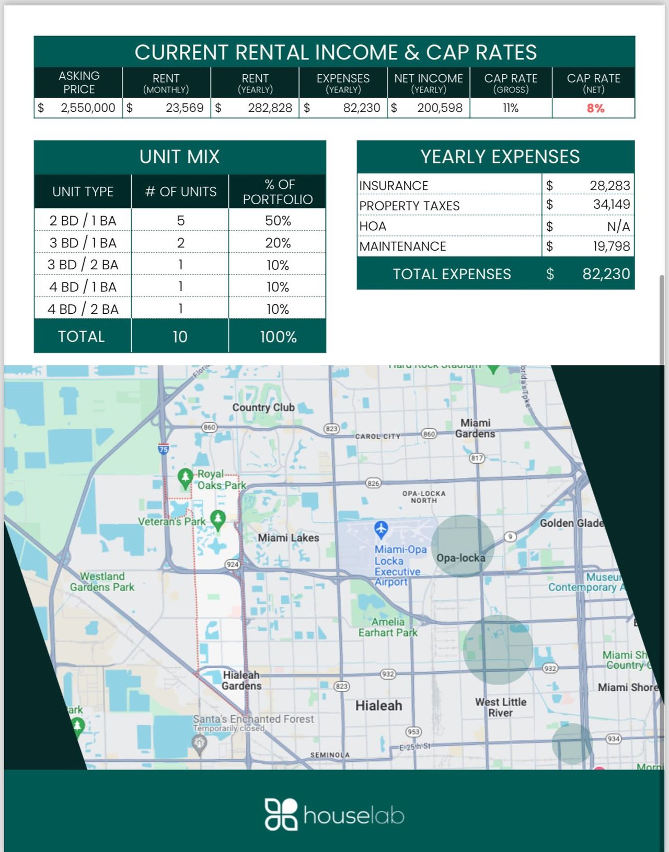This screenshot has height=852, width=669.
Task: Click the Veteran's Park tree marker
Action: (x=218, y=520)
